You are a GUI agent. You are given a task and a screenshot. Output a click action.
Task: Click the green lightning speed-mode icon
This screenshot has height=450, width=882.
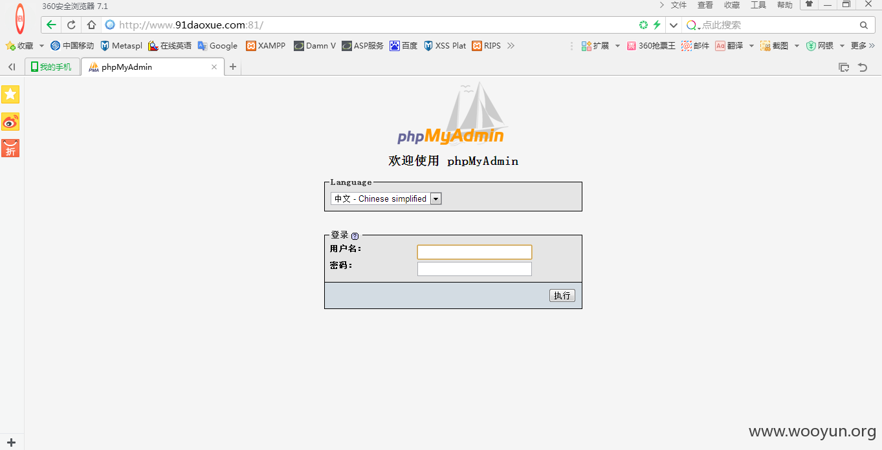[x=657, y=25]
